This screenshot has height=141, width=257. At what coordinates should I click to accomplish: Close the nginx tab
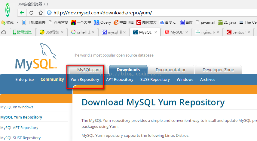(218, 32)
